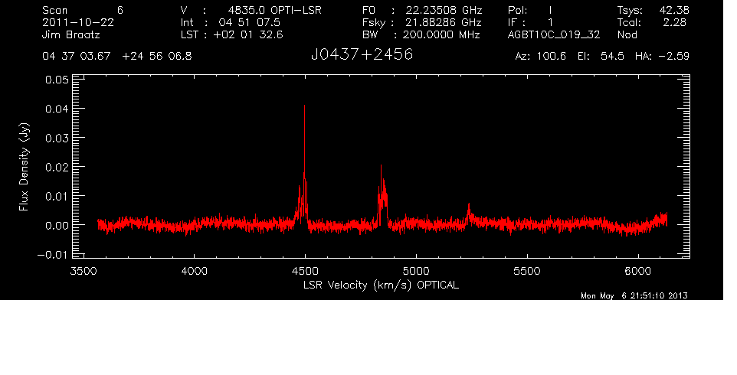Click the y-axis tick label -0.01

tap(53, 255)
